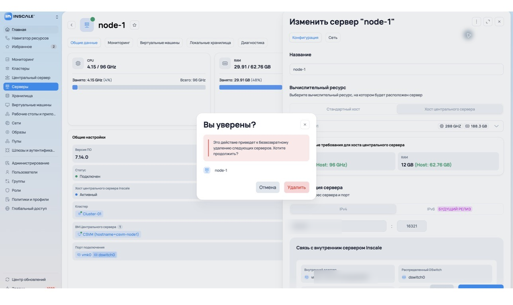The height and width of the screenshot is (305, 513).
Task: Select the Стандартный хост option
Action: [x=343, y=109]
